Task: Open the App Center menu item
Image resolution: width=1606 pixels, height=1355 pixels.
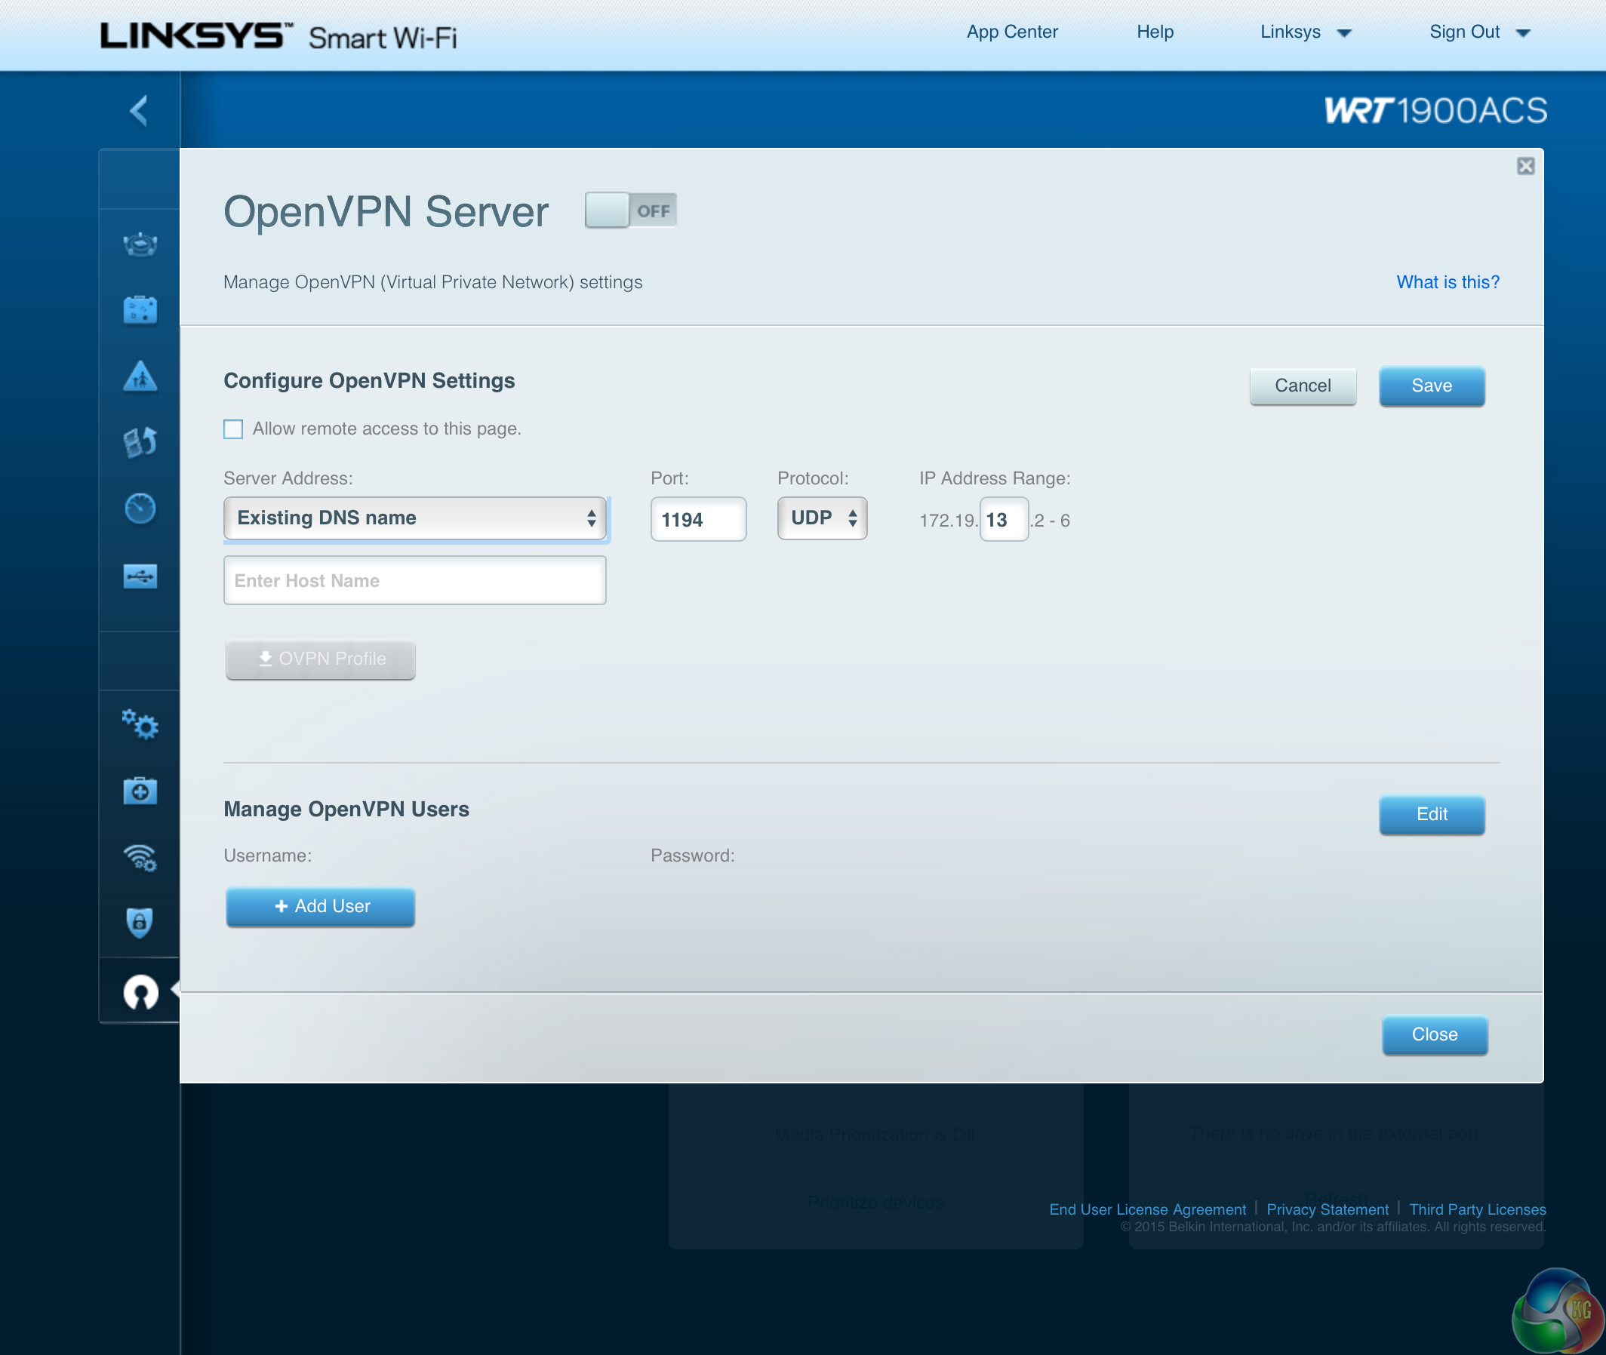Action: [1012, 32]
